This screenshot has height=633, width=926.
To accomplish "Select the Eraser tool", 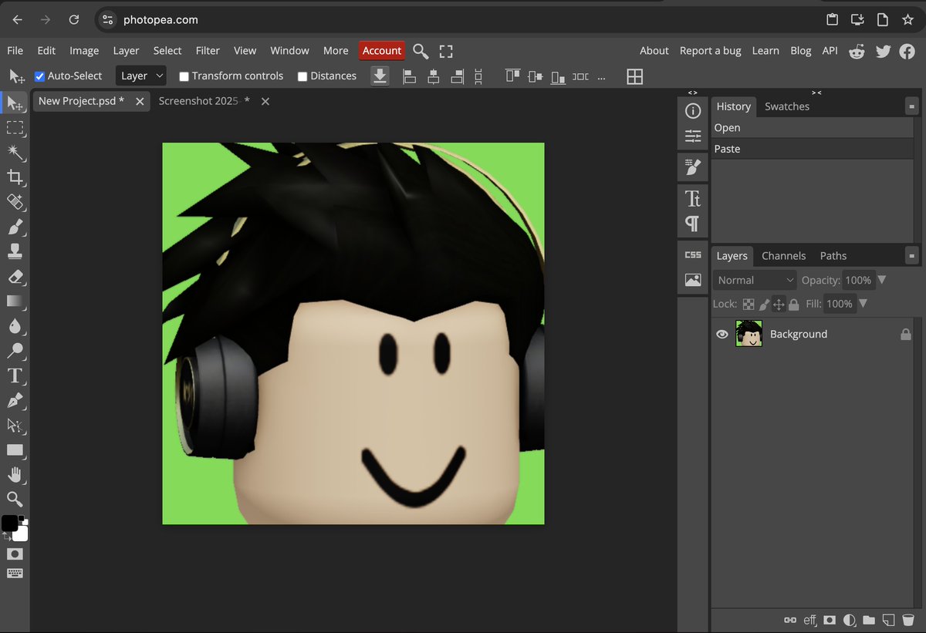I will pos(15,276).
